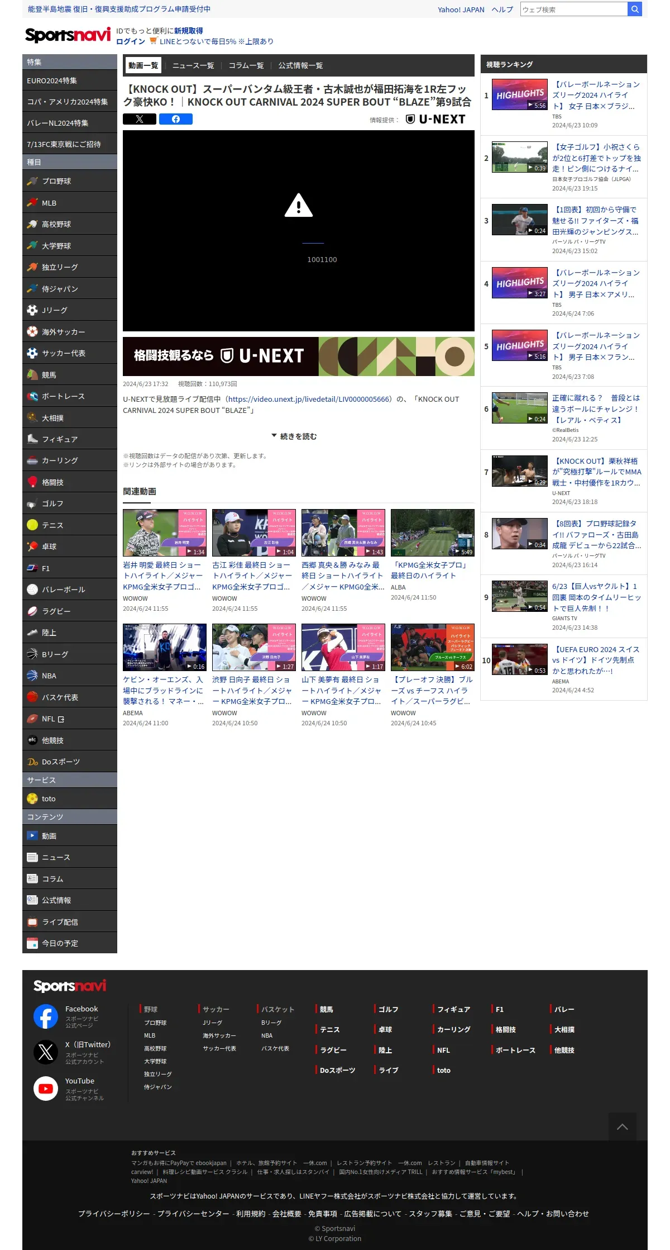
Task: Open ヘルプ header link
Action: (502, 9)
